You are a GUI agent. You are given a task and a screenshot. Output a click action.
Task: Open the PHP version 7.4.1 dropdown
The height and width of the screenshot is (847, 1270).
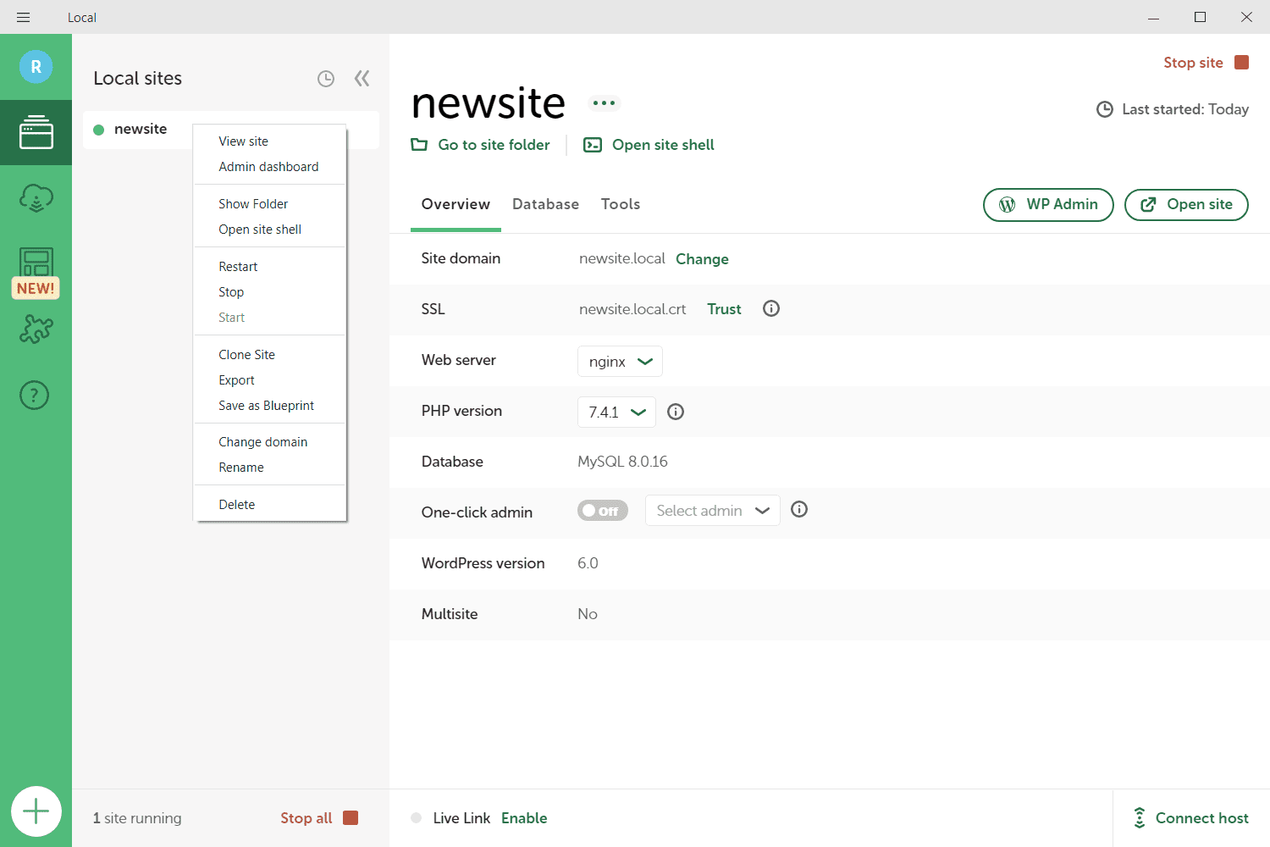616,412
